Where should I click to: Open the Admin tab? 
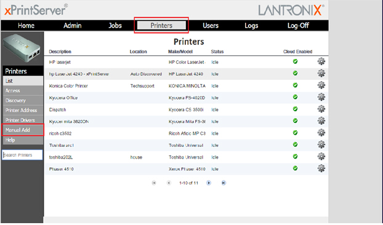[x=73, y=25]
